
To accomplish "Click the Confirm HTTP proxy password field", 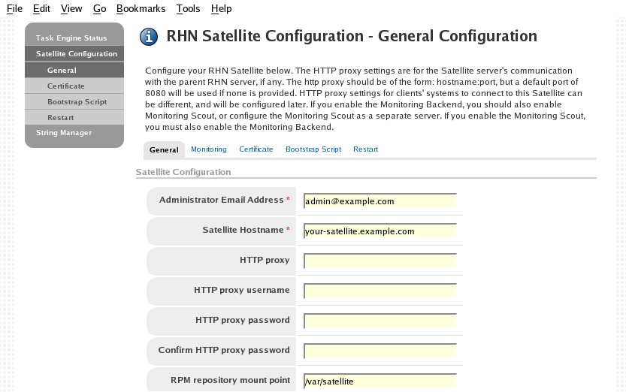I will coord(380,351).
